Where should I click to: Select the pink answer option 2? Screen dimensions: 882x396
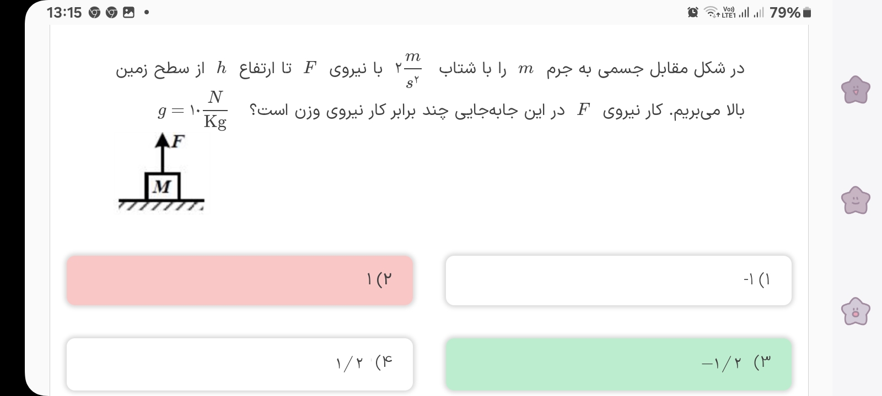point(240,280)
